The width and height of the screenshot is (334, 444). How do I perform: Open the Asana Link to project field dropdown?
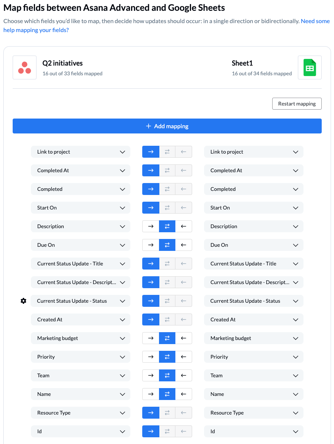(80, 152)
